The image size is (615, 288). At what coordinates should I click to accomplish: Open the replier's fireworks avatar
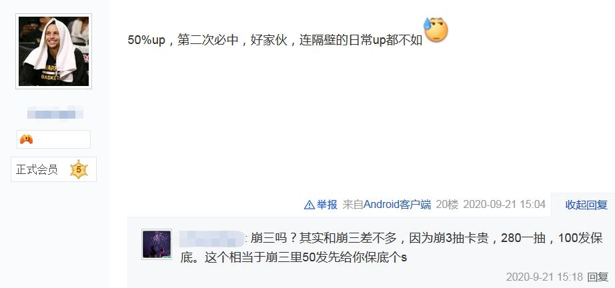point(157,244)
